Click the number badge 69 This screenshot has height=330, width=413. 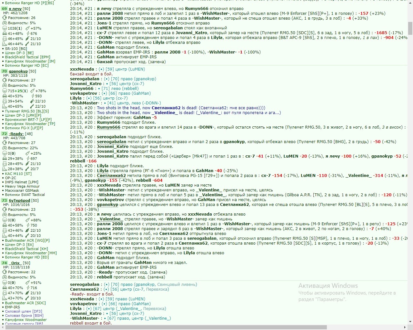click(4, 9)
